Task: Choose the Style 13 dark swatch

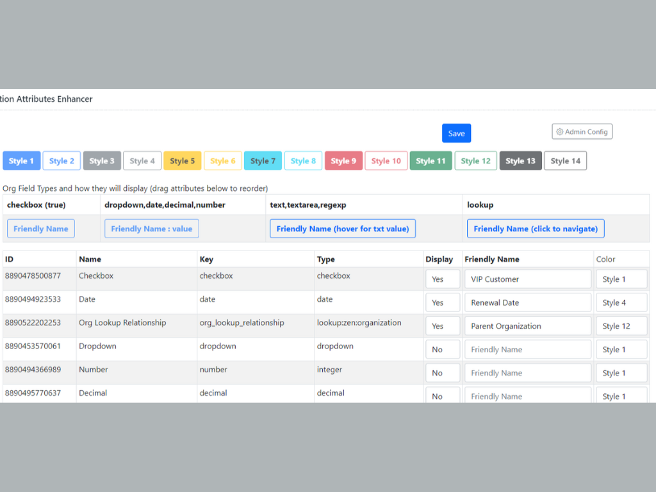Action: 520,161
